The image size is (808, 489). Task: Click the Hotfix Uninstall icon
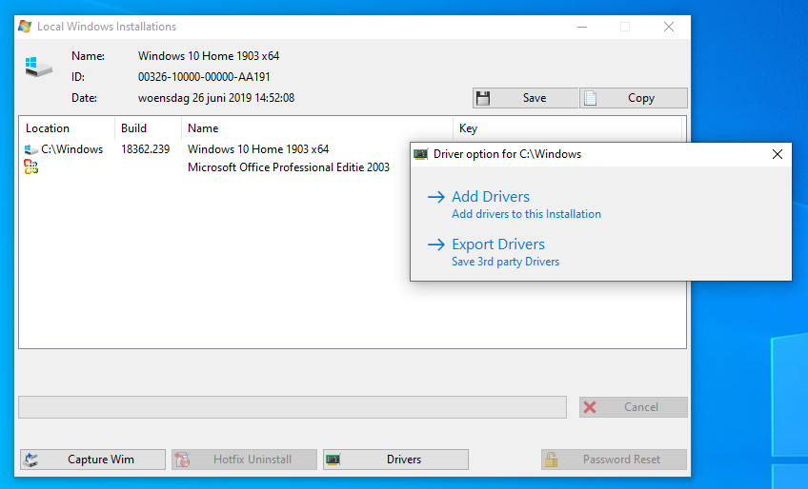point(182,460)
